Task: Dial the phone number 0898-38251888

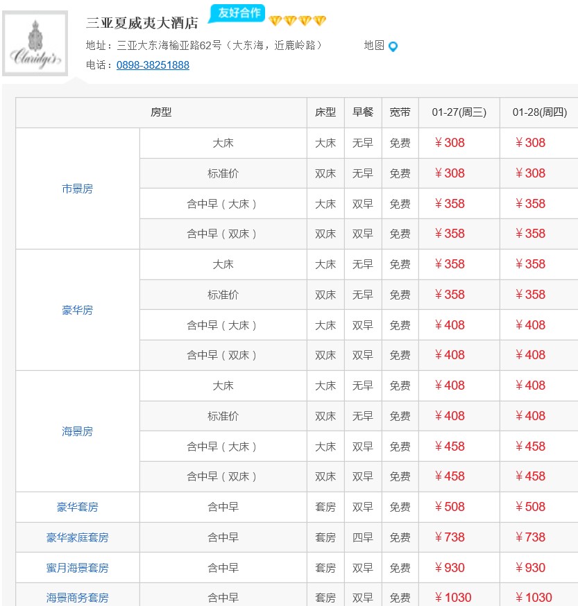Action: pyautogui.click(x=153, y=65)
